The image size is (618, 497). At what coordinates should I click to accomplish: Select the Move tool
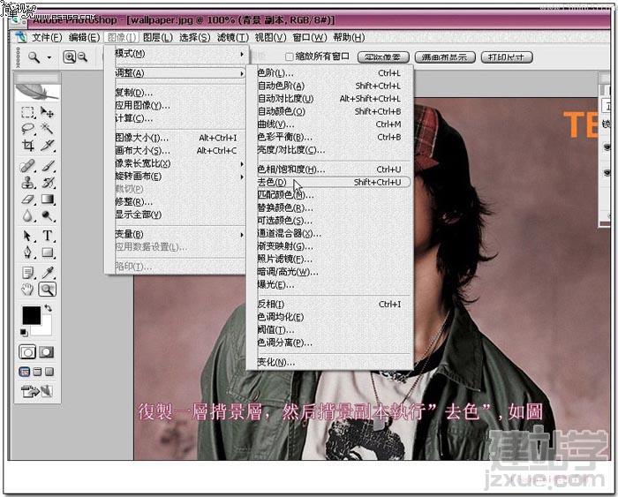[48, 112]
